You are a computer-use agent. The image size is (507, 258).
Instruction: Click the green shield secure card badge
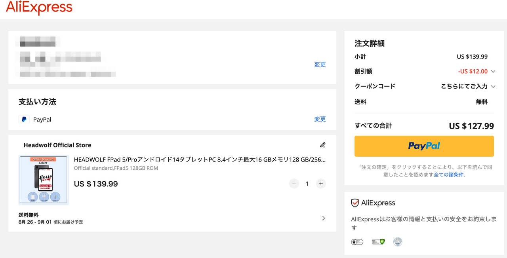tap(378, 242)
